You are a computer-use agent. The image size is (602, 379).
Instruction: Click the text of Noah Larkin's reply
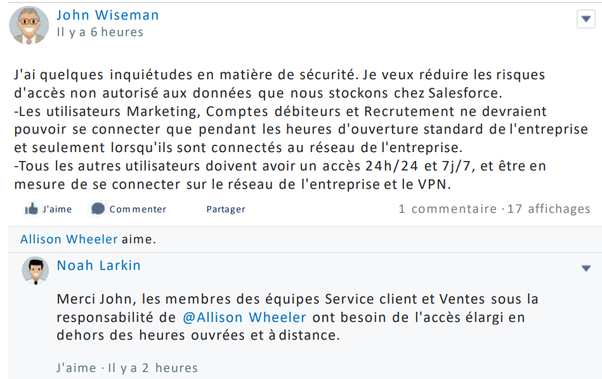[x=298, y=317]
